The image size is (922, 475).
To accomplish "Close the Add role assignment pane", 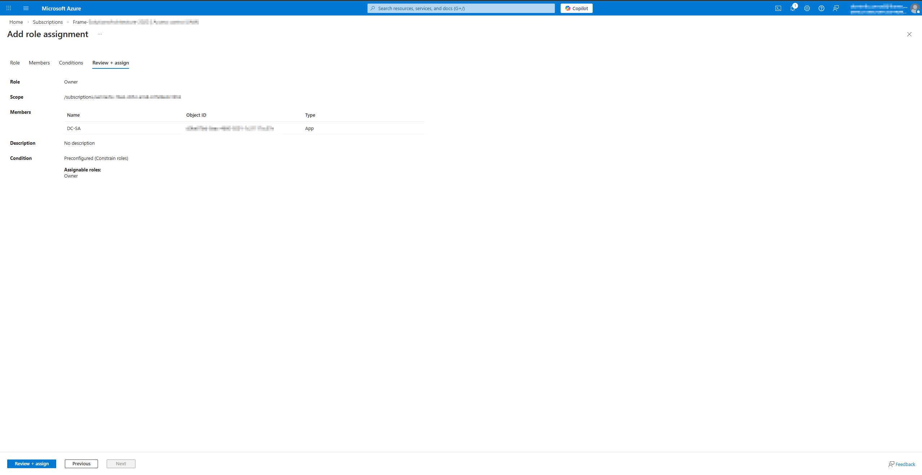I will pyautogui.click(x=909, y=34).
